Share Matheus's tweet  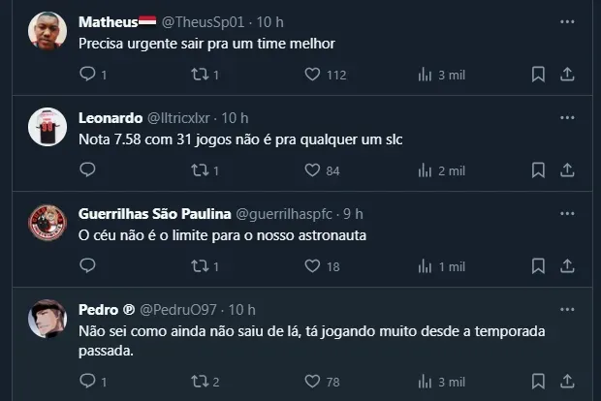click(569, 74)
